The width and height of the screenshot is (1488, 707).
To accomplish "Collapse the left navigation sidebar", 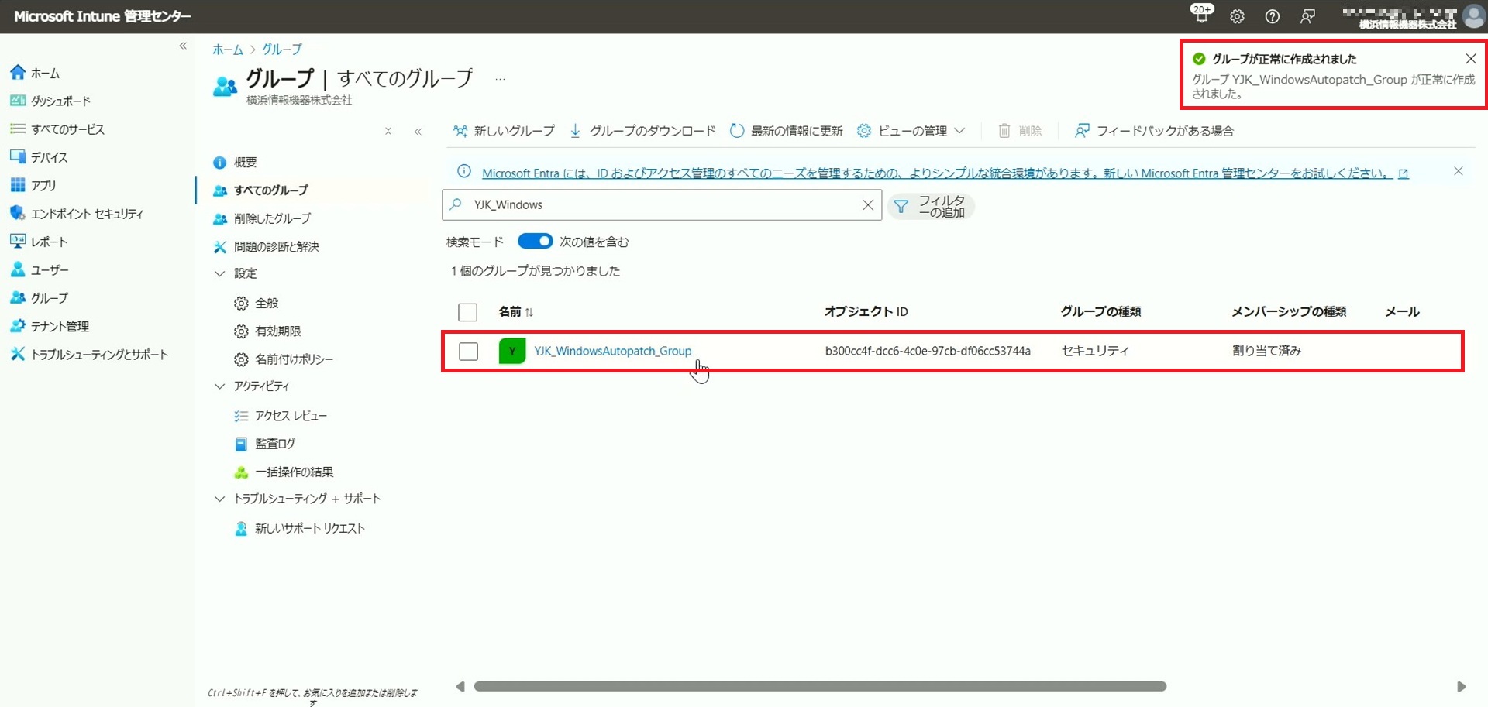I will tap(183, 46).
